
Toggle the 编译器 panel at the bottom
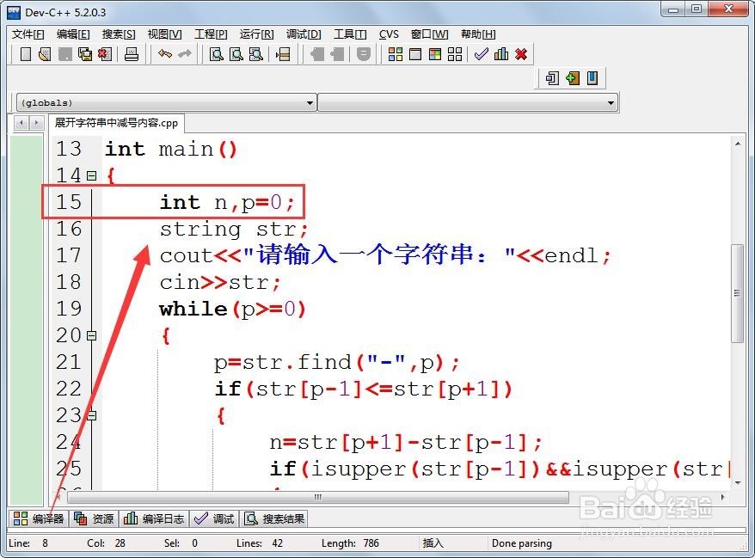(x=38, y=518)
